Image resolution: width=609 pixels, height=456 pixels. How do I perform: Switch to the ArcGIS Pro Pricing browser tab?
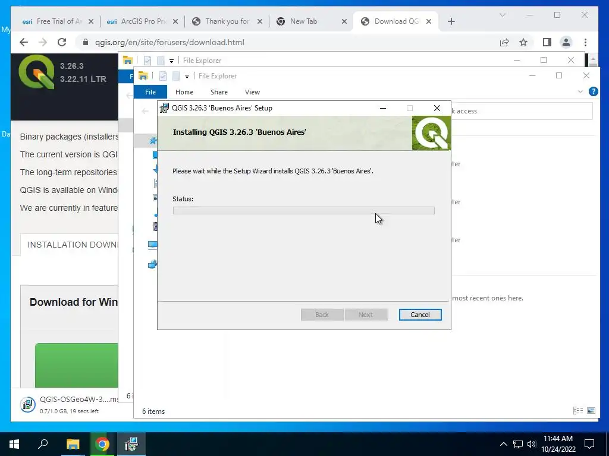(142, 21)
